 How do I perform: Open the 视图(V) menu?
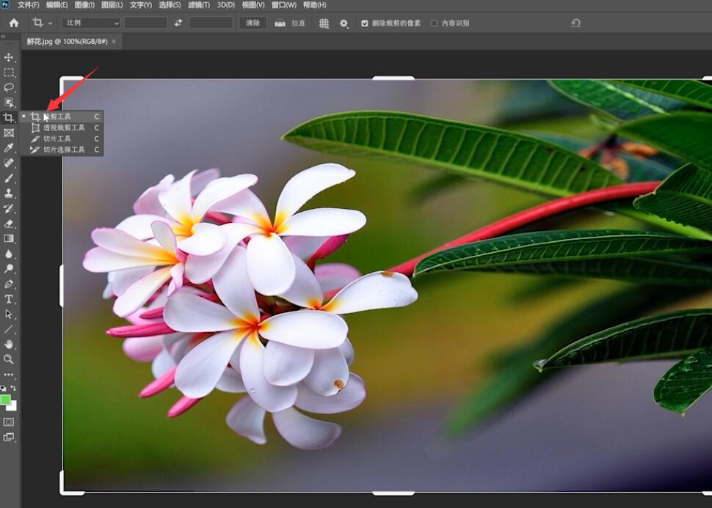point(253,5)
